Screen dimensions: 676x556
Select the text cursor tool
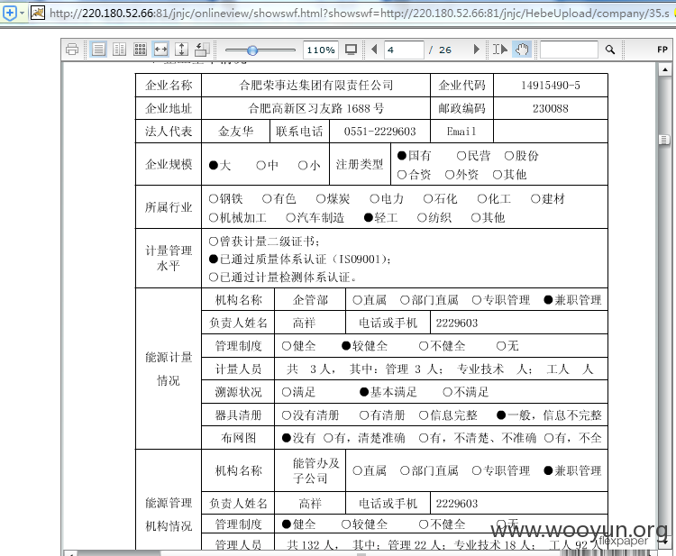click(x=499, y=50)
